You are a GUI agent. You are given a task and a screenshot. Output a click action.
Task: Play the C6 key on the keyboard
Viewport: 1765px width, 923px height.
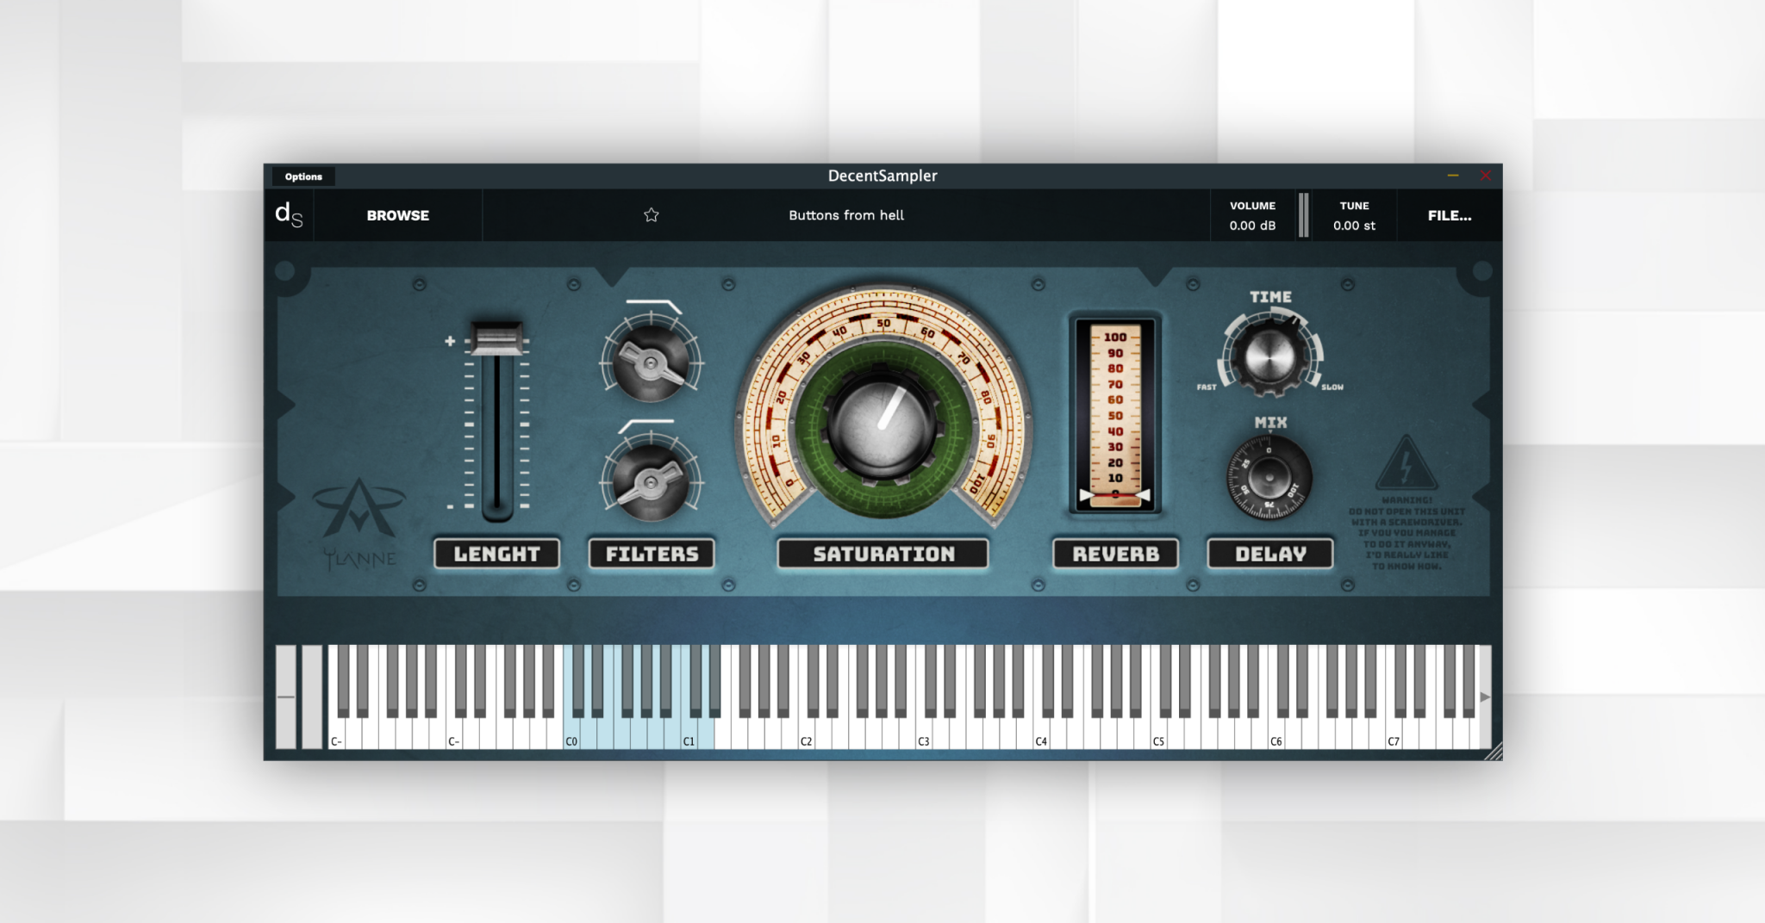[x=1276, y=734]
